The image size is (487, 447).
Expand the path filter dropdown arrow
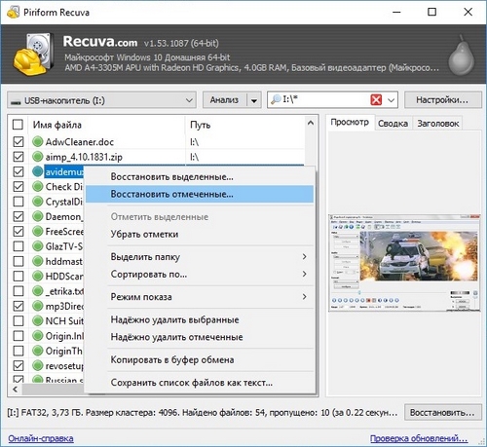pyautogui.click(x=392, y=100)
